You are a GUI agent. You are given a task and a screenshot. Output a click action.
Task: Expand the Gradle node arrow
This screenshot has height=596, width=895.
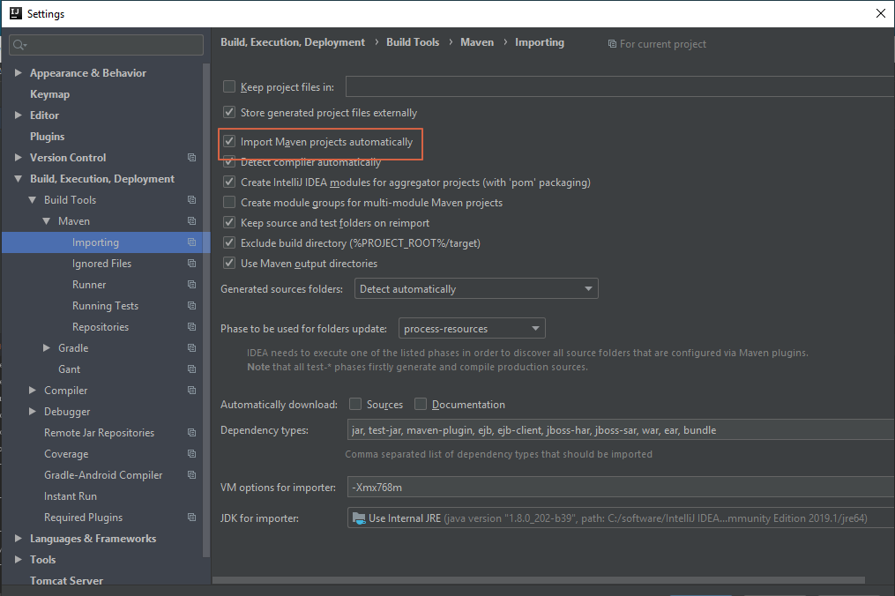(x=46, y=347)
